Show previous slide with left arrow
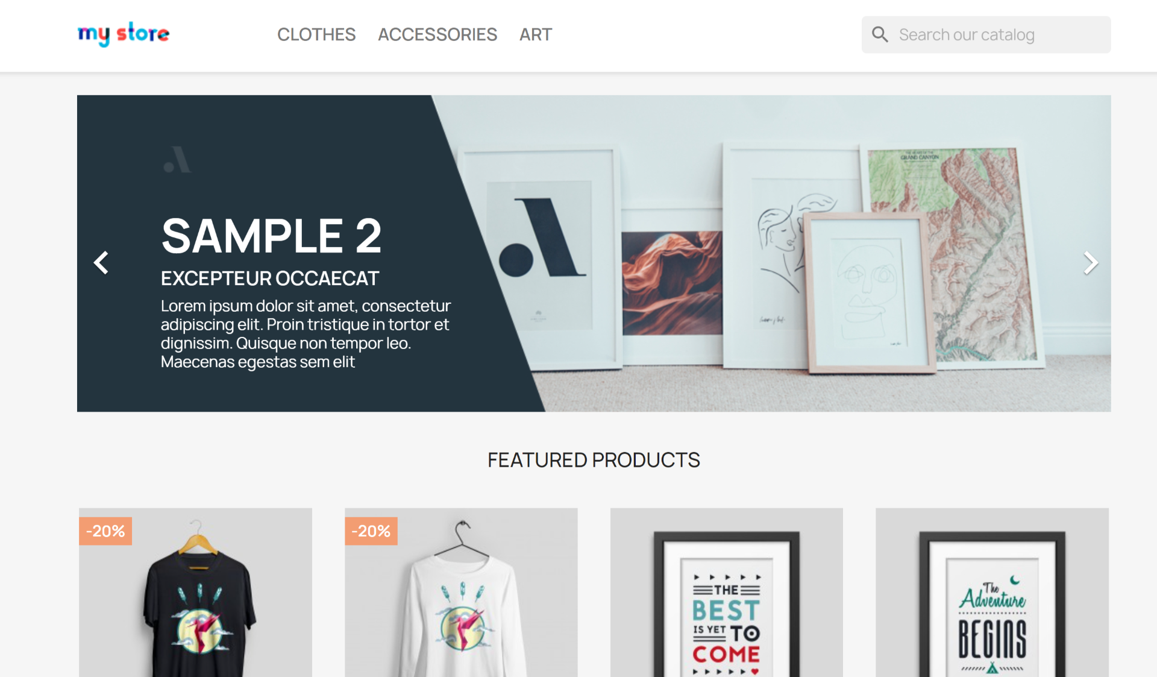This screenshot has height=677, width=1157. click(x=101, y=262)
